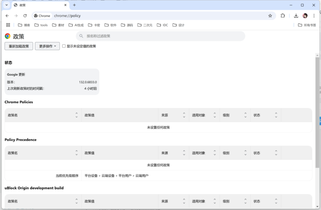Open the 所有书签 folder
This screenshot has height=210, width=321.
(307, 25)
